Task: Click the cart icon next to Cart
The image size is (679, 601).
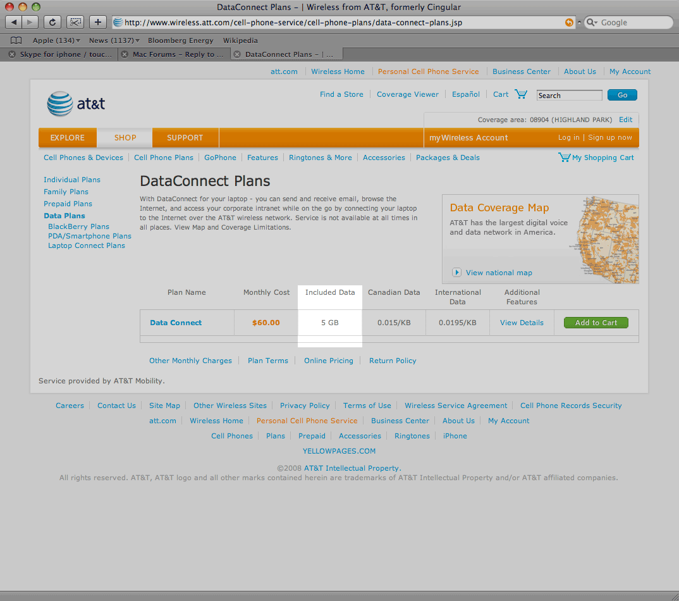Action: tap(521, 94)
